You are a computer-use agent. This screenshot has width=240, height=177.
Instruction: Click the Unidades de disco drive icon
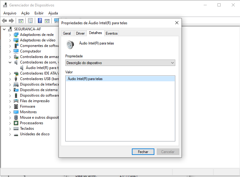(x=16, y=135)
